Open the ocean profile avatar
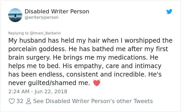Image resolution: width=181 pixels, height=112 pixels. click(15, 15)
